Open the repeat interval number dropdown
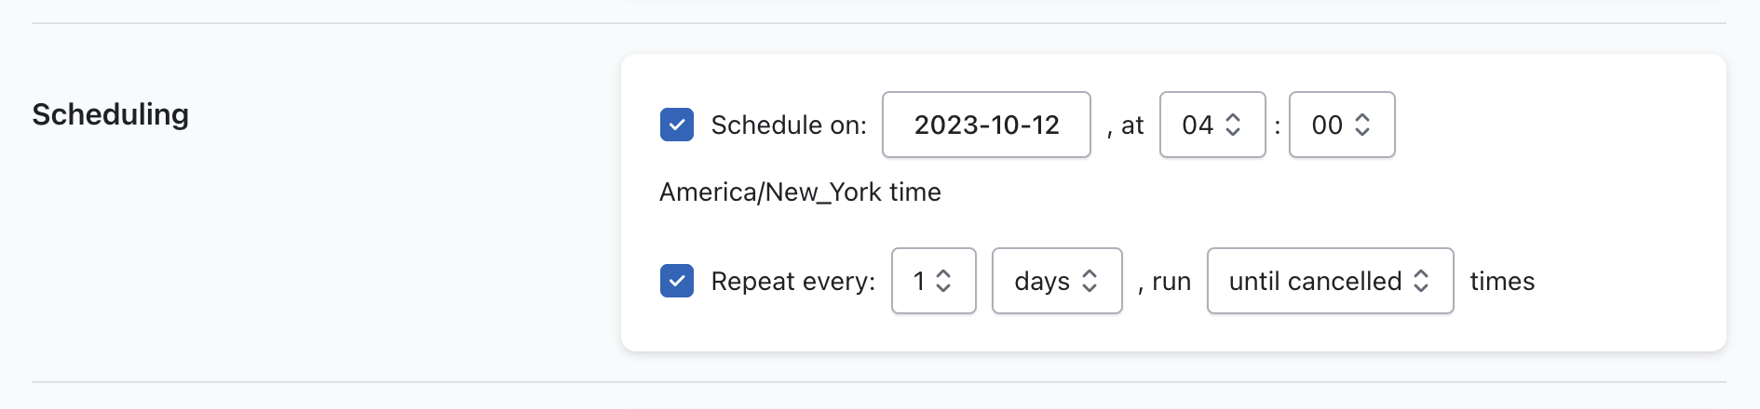The width and height of the screenshot is (1760, 409). tap(932, 281)
